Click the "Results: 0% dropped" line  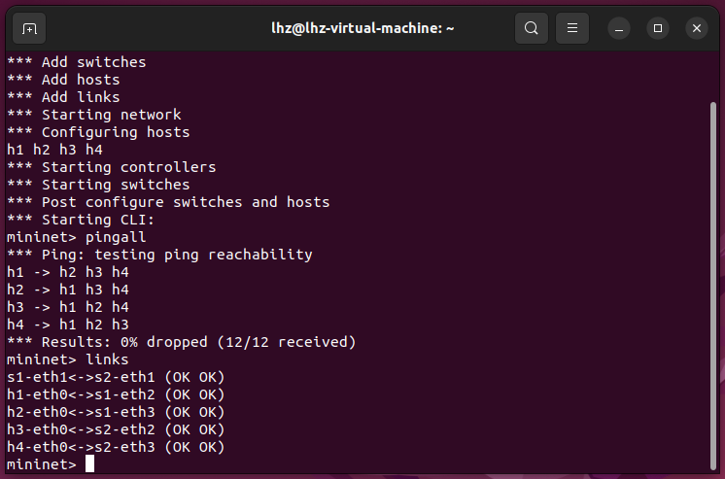[x=181, y=342]
